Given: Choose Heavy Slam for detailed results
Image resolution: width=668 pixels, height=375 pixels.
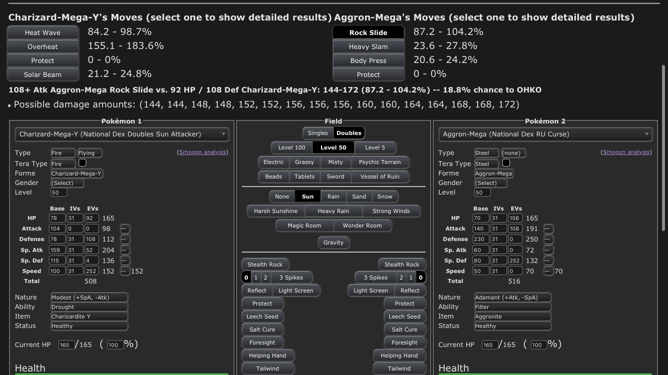Looking at the screenshot, I should tap(368, 46).
